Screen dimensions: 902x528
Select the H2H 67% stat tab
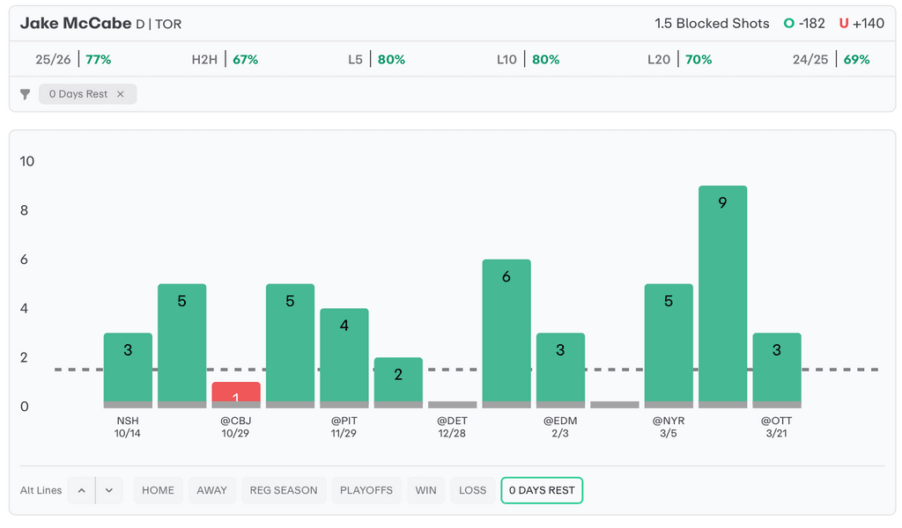click(225, 60)
